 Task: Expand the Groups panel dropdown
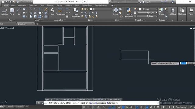[x=163, y=20]
